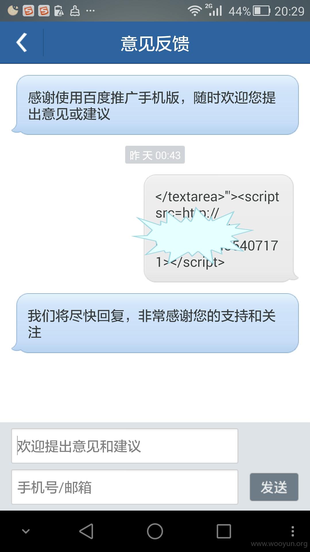Tap second Sogou S icon in status bar
Image resolution: width=310 pixels, height=552 pixels.
click(x=44, y=11)
